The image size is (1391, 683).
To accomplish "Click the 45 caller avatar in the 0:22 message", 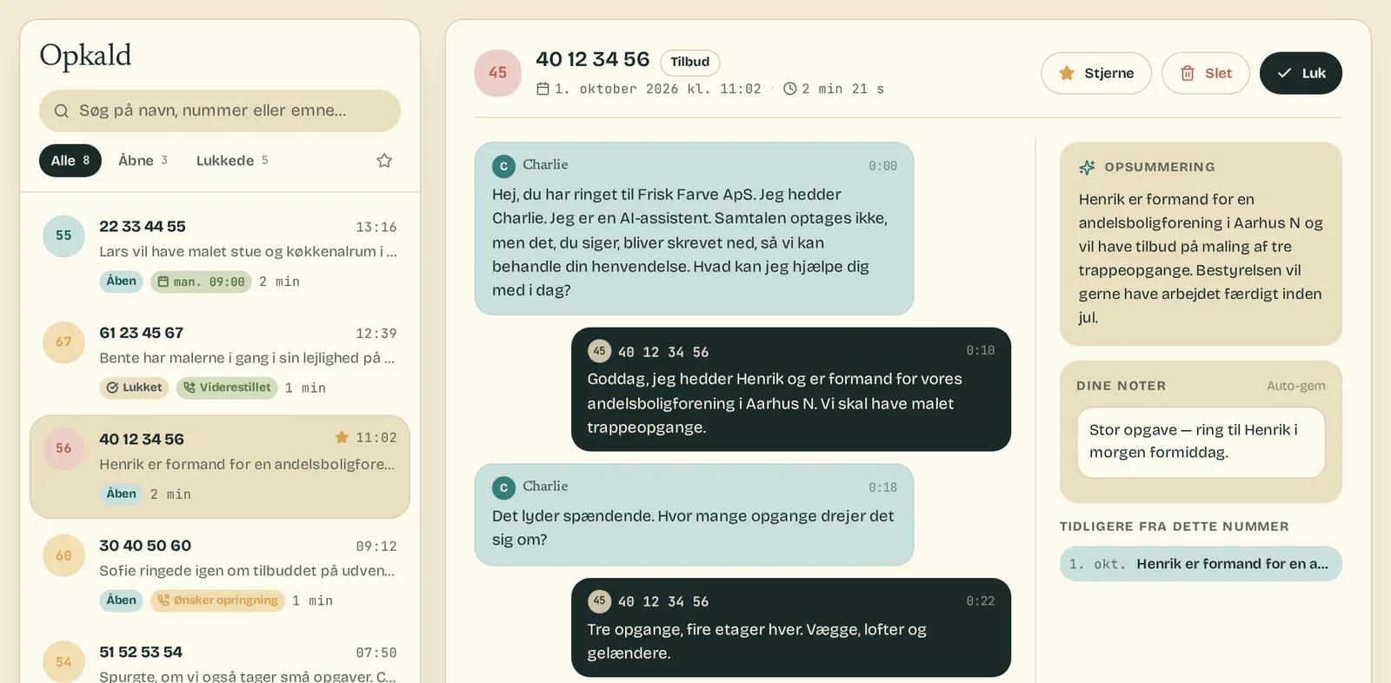I will tap(600, 600).
